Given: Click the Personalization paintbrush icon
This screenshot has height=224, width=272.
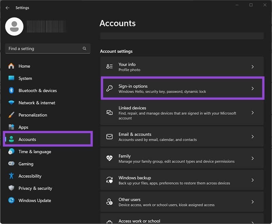Looking at the screenshot, I should point(12,115).
